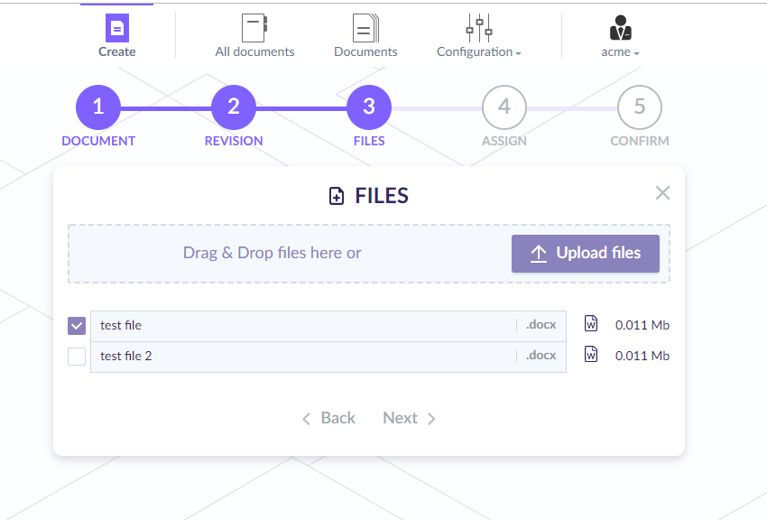
Task: Check the test file 2 checkbox
Action: tap(77, 356)
